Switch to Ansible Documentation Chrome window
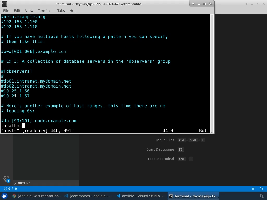The height and width of the screenshot is (200, 267). pos(37,196)
